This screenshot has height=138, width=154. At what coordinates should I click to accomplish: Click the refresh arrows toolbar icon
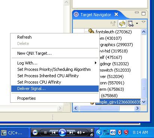pyautogui.click(x=122, y=24)
